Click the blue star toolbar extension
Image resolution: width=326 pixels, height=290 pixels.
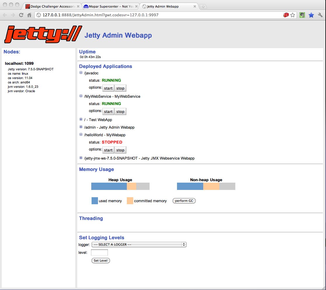(x=311, y=15)
